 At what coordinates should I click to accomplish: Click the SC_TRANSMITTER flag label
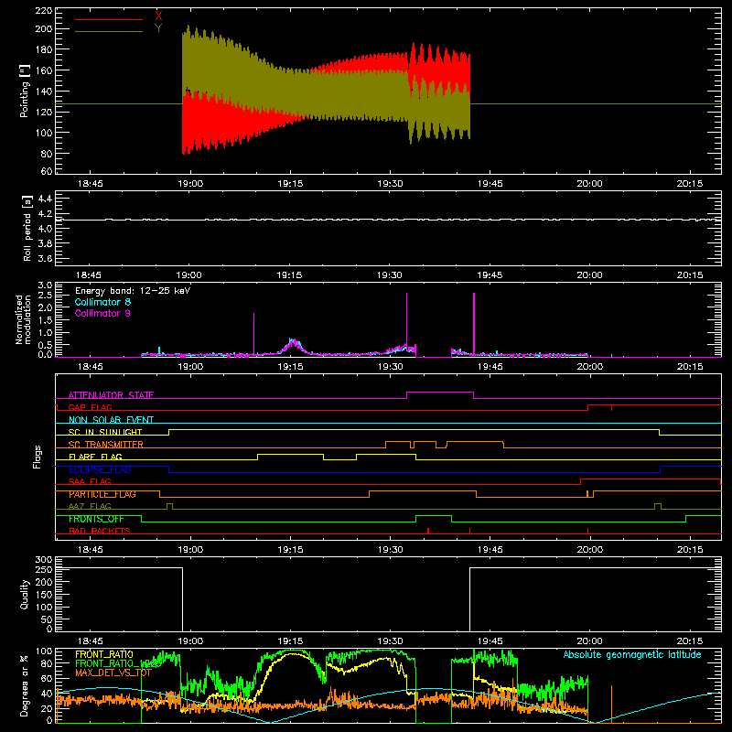click(x=106, y=445)
